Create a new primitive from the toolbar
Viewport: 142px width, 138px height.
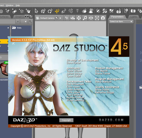pos(15,11)
